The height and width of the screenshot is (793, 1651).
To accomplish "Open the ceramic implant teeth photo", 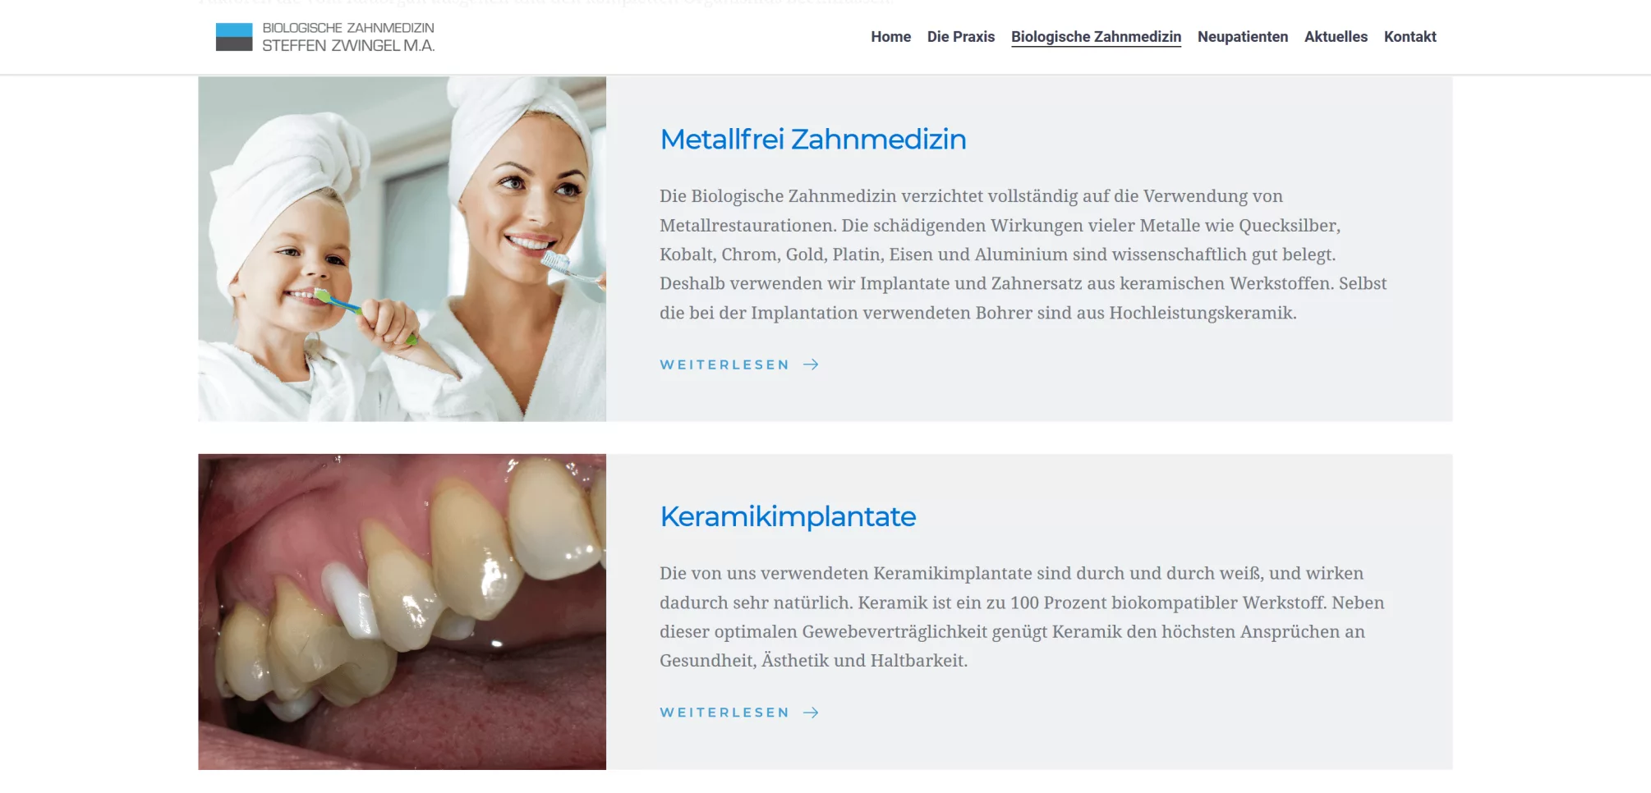I will (402, 612).
